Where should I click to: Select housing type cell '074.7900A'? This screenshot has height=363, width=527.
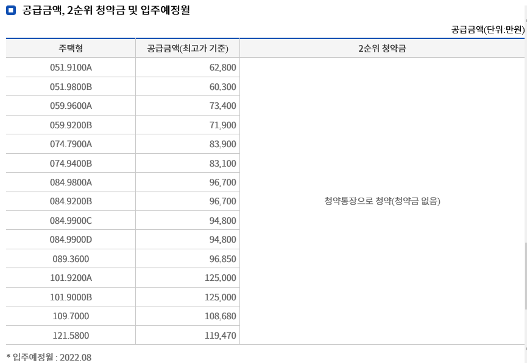[x=71, y=144]
